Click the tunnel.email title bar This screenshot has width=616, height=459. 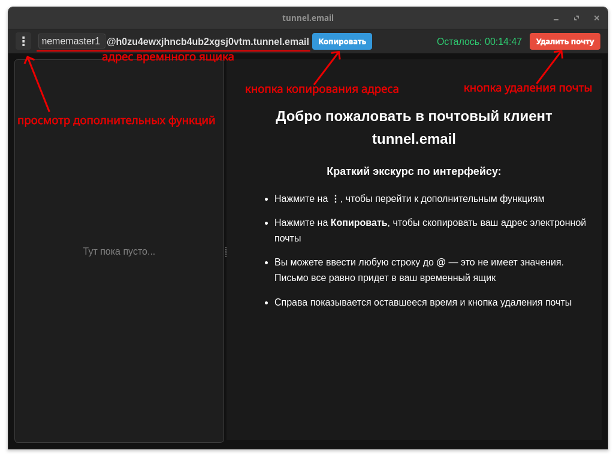click(x=307, y=17)
